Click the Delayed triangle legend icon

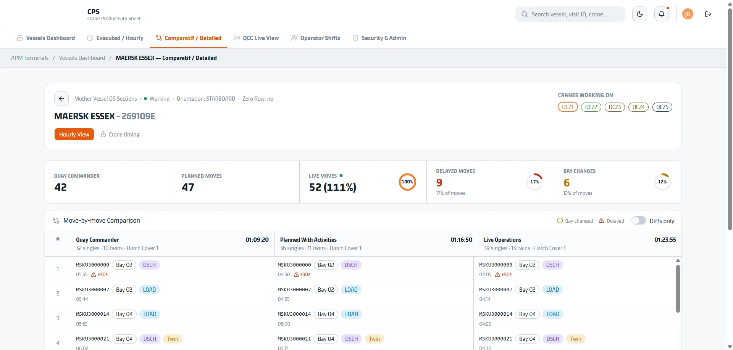click(x=601, y=221)
